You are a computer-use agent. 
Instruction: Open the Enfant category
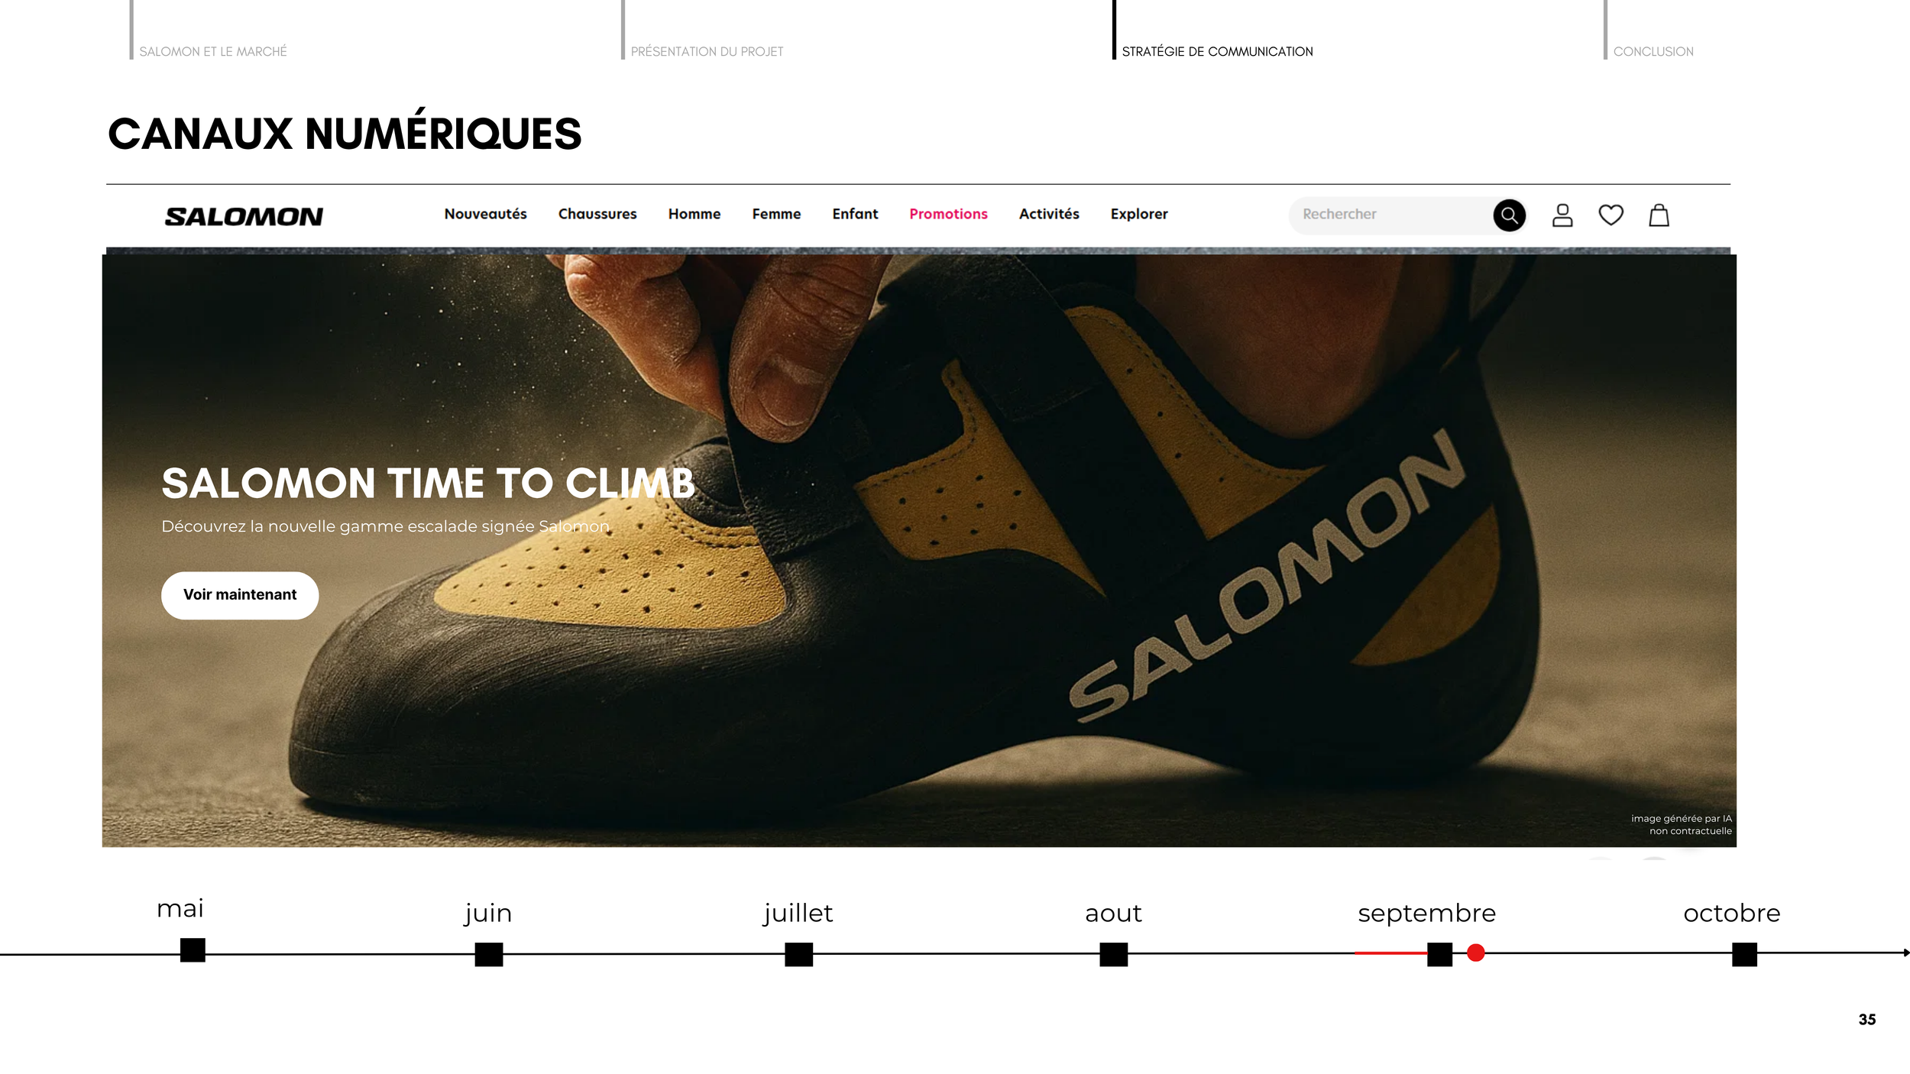pos(855,214)
